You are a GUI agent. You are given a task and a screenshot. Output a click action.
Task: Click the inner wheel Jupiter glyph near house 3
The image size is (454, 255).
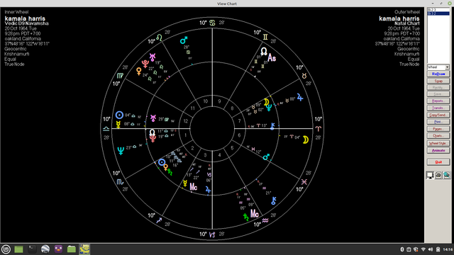(x=208, y=190)
